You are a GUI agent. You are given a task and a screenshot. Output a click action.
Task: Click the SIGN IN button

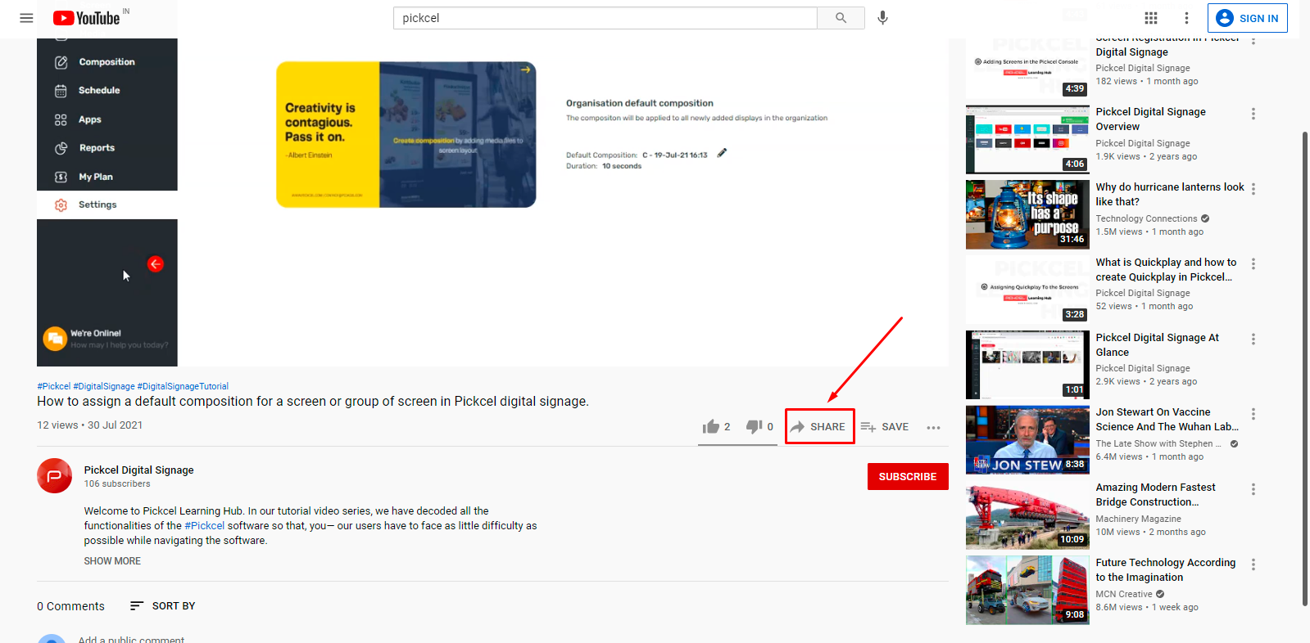[1247, 18]
